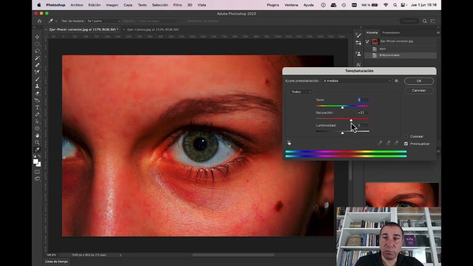This screenshot has height=266, width=473.
Task: Open the History panel menu
Action: [438, 33]
